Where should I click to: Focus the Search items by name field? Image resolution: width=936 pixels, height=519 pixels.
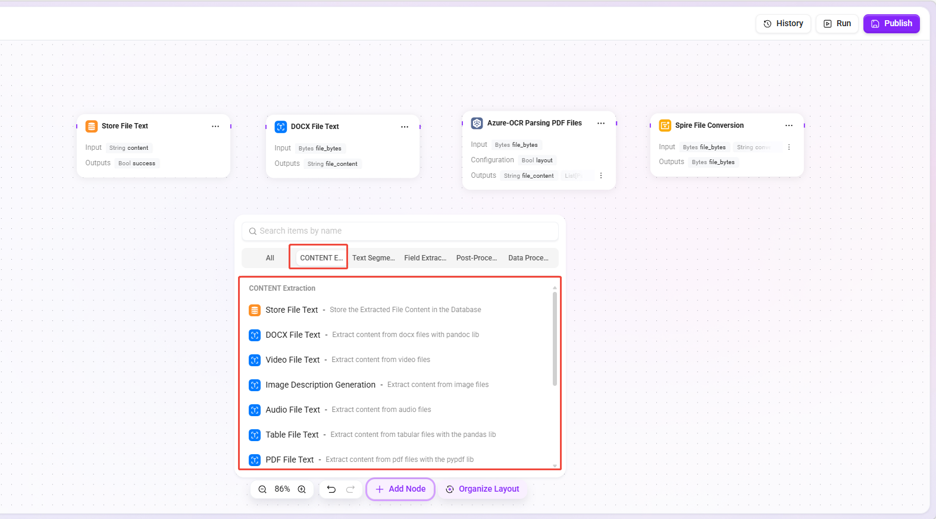[400, 231]
